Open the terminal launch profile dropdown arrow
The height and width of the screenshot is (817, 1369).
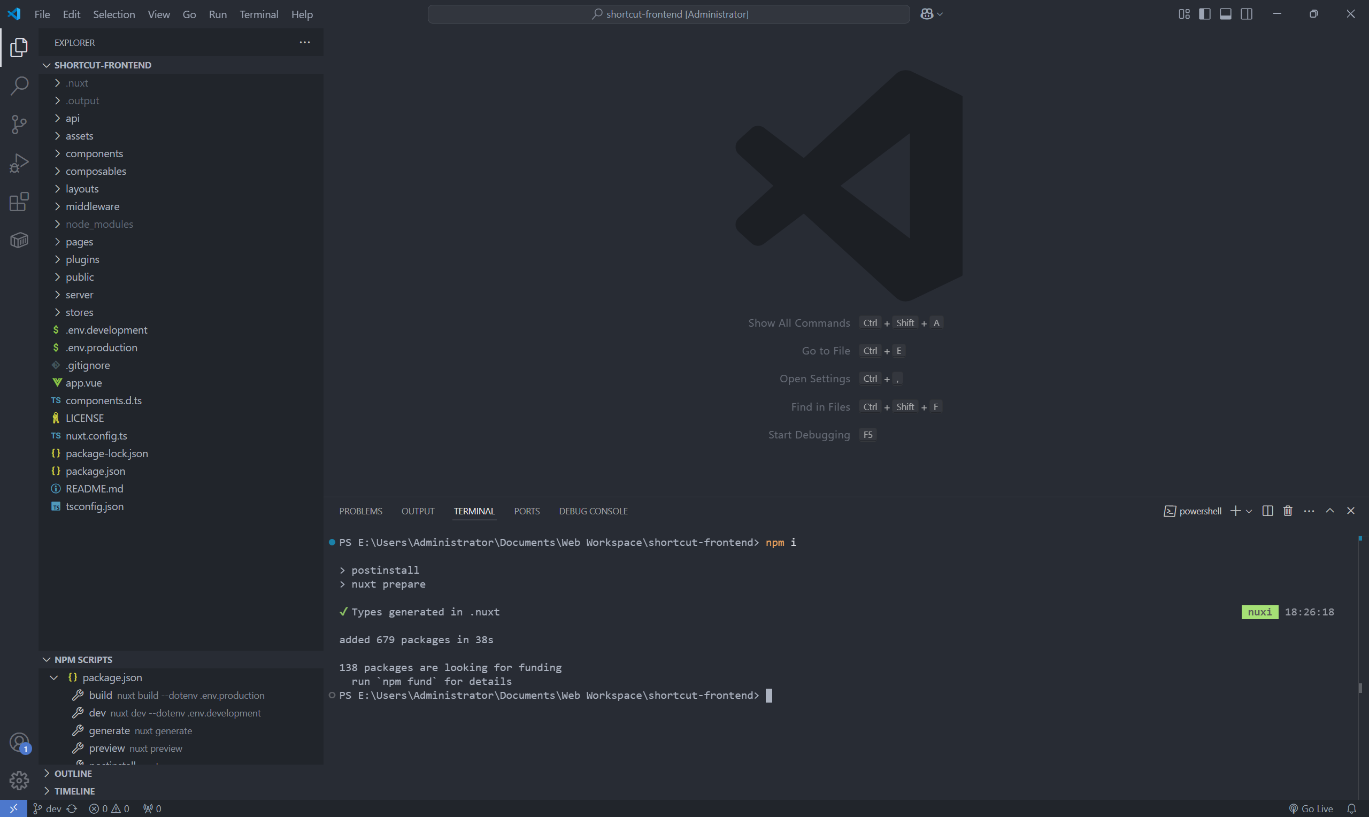[x=1249, y=512]
